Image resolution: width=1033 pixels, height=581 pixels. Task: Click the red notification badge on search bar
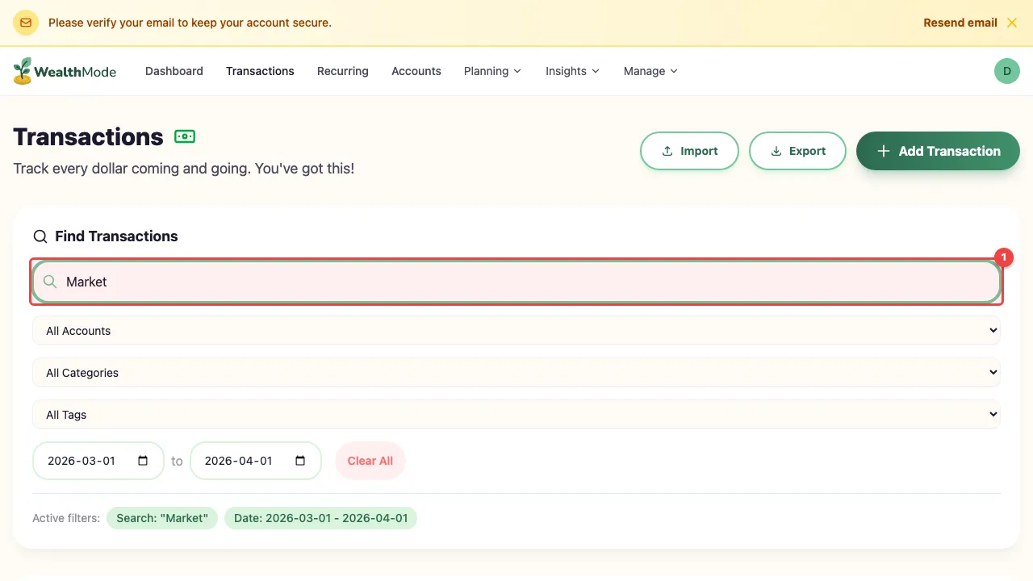click(1002, 257)
